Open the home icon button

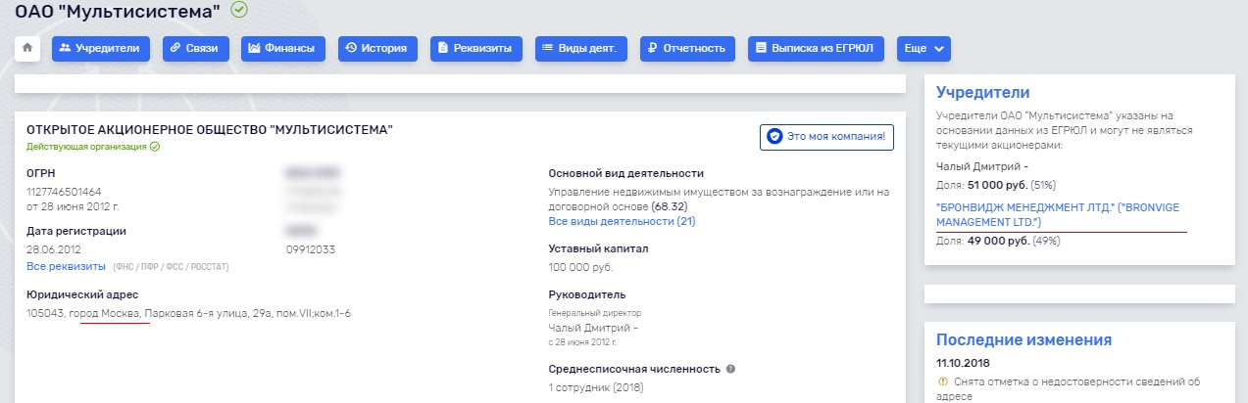[27, 48]
